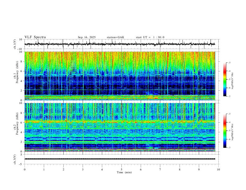Click the ch.2 spectrogram color scale bar

pyautogui.click(x=225, y=131)
